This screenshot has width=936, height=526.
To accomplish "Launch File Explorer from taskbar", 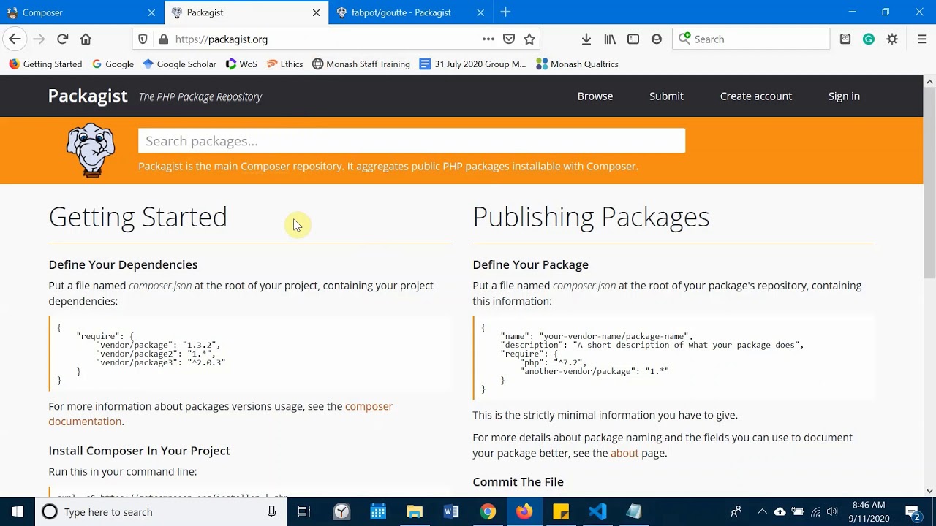I will click(415, 511).
